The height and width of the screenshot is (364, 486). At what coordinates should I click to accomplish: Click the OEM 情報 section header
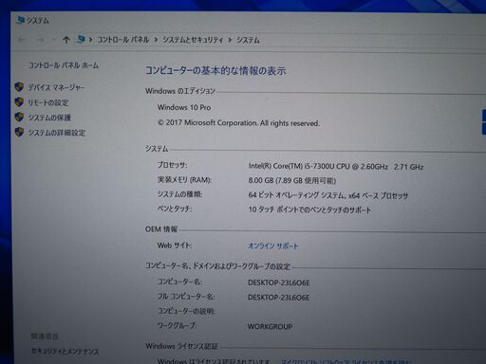161,229
